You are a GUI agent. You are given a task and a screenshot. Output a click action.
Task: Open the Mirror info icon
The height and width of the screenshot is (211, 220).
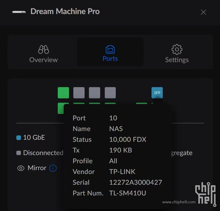(53, 168)
